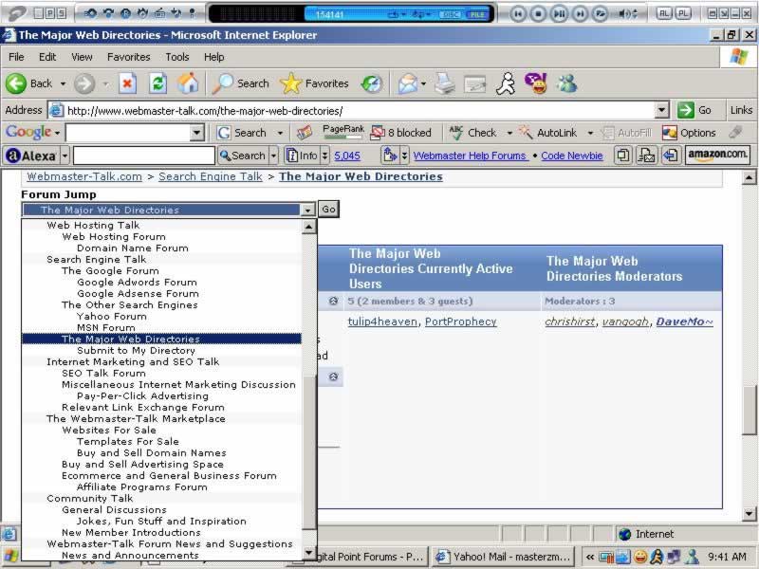The height and width of the screenshot is (569, 759).
Task: Open the Edit menu
Action: tap(47, 57)
